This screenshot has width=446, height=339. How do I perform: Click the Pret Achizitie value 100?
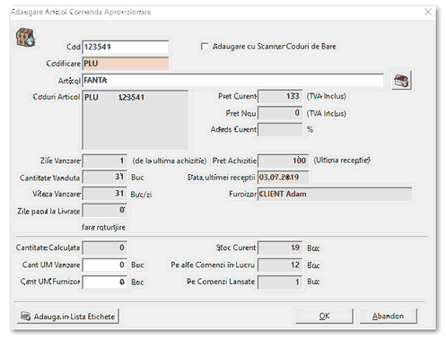pyautogui.click(x=283, y=161)
